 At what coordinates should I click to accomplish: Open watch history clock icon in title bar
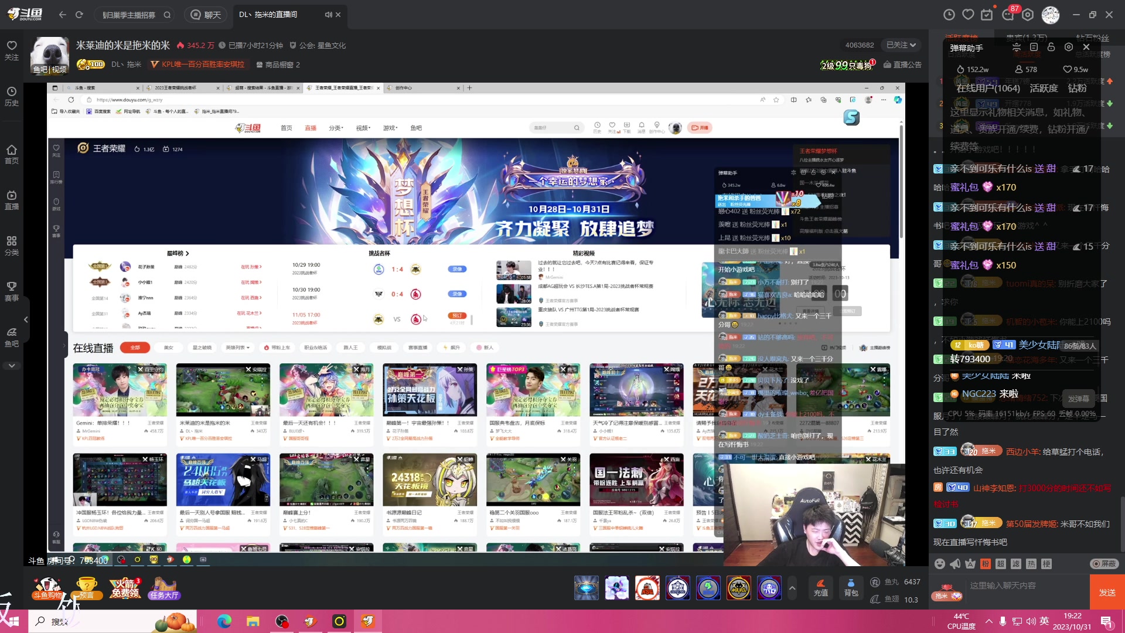click(949, 15)
